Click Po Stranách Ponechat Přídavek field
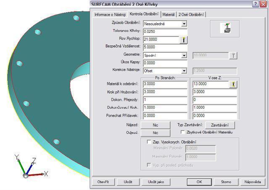This screenshot has height=190, width=269. 165,115
